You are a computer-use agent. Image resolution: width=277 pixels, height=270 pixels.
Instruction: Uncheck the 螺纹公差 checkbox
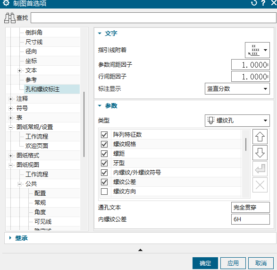coord(104,182)
